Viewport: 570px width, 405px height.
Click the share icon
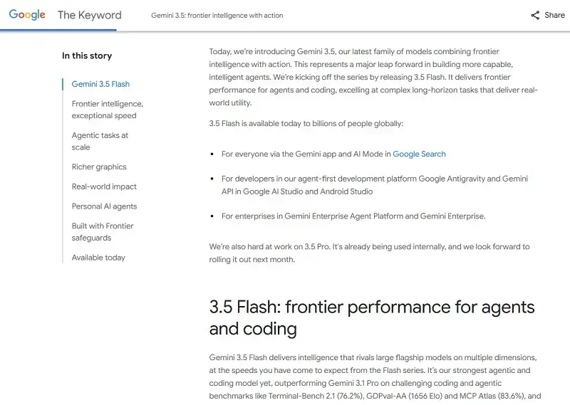click(535, 15)
